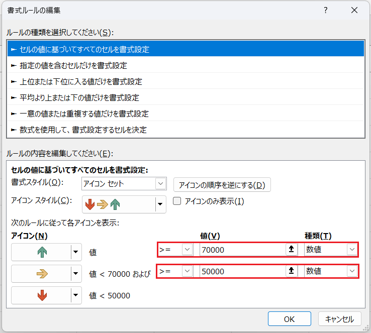Image resolution: width=371 pixels, height=333 pixels.
Task: Click アイコンの順序を逆にする button
Action: tap(222, 185)
